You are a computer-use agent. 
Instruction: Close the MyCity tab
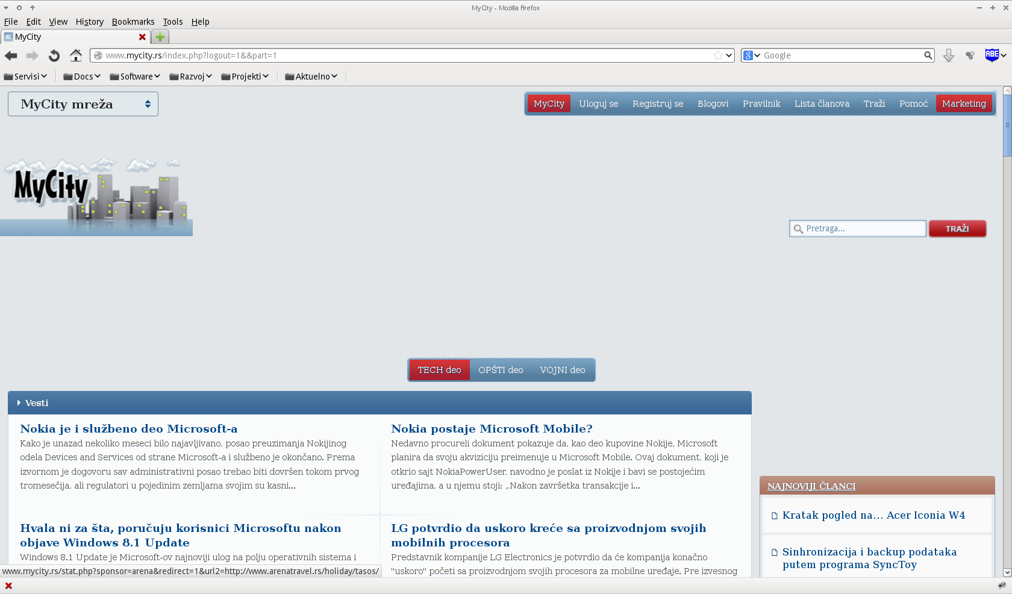[142, 37]
